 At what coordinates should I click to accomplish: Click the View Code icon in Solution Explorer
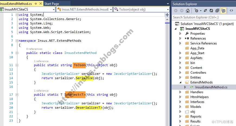pos(231,11)
